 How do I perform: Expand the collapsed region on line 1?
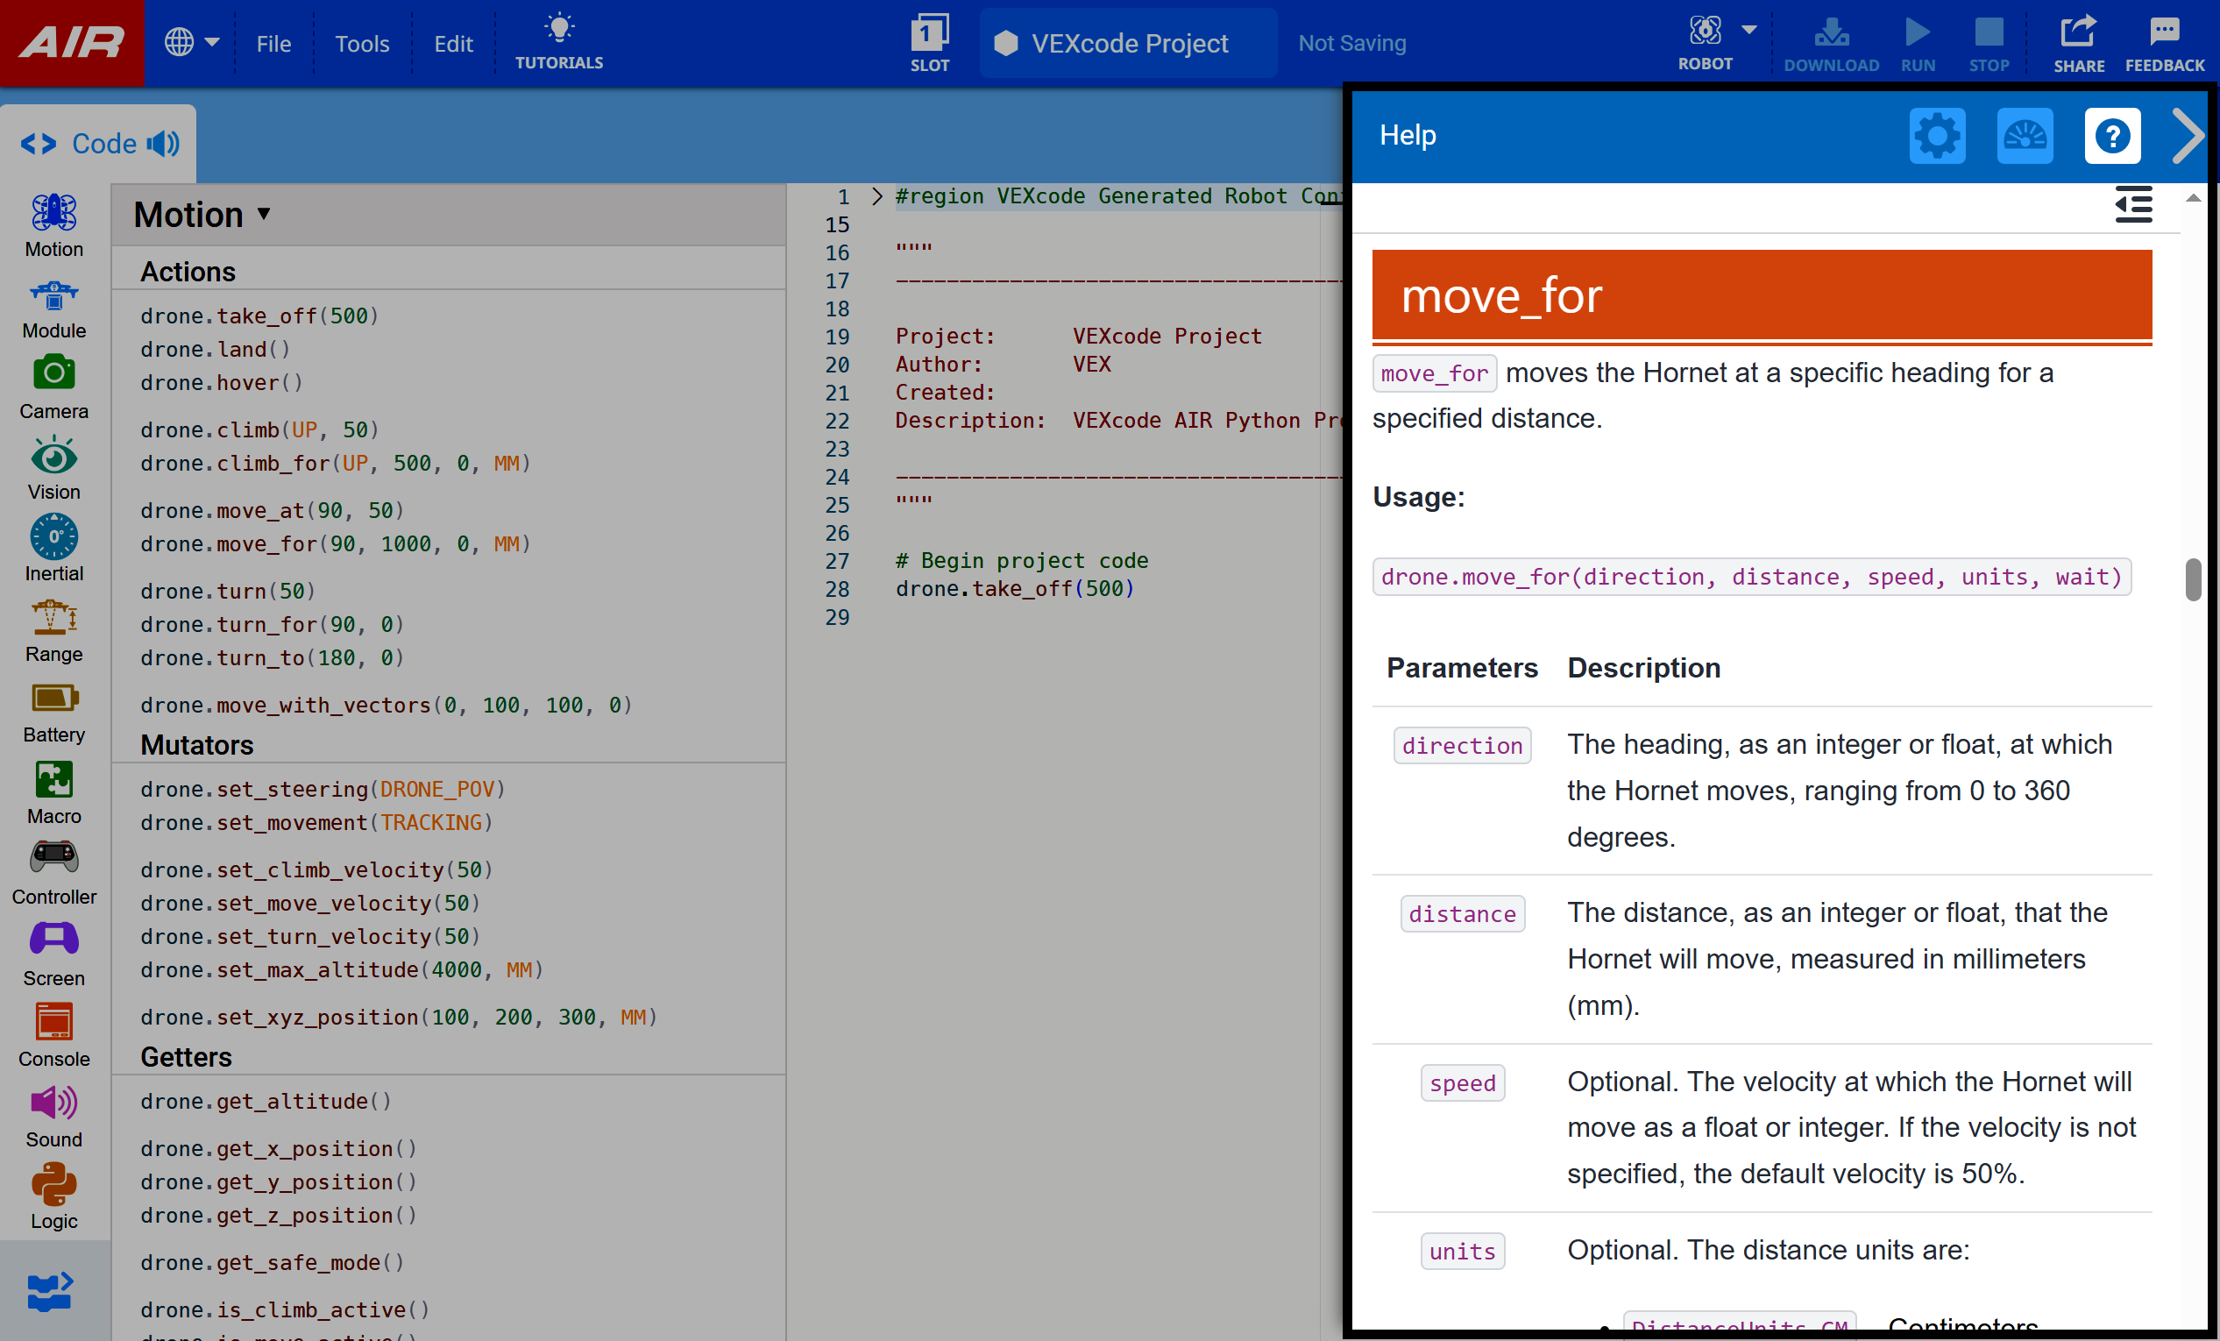(876, 196)
